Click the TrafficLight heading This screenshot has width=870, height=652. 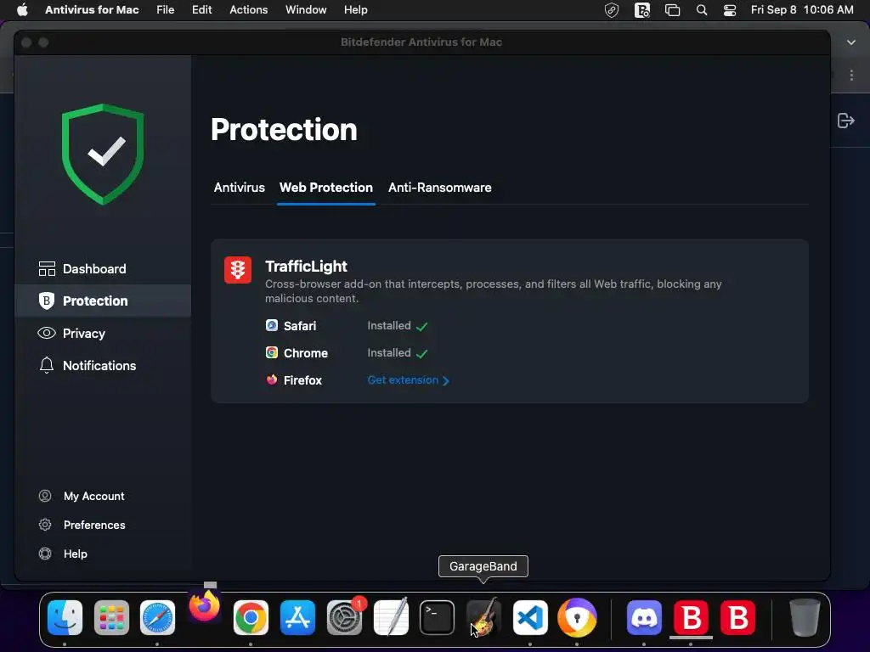click(306, 266)
